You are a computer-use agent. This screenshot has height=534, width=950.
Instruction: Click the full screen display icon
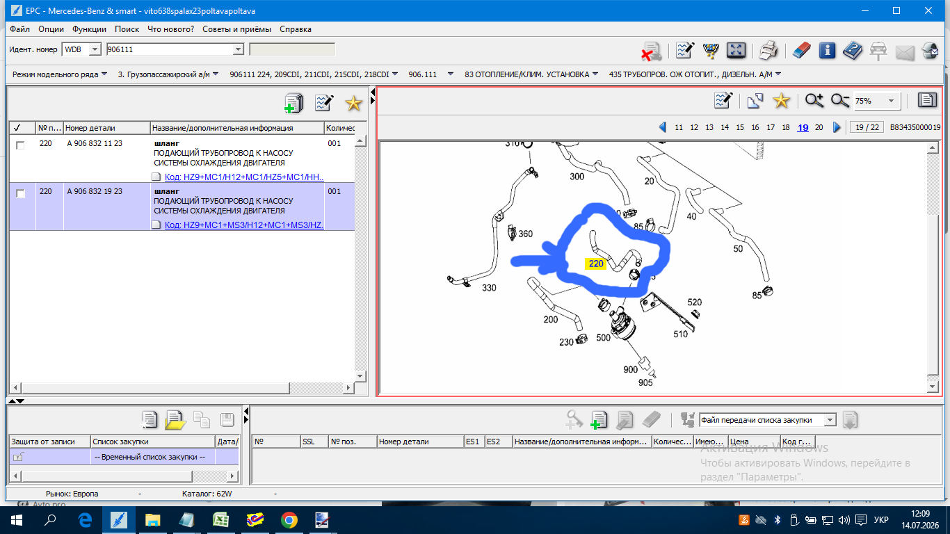click(x=736, y=50)
